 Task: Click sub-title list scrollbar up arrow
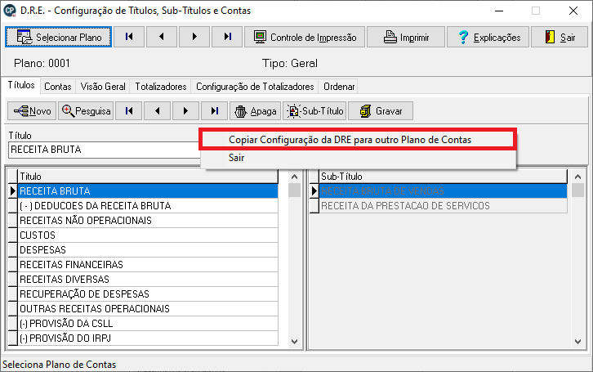[577, 177]
